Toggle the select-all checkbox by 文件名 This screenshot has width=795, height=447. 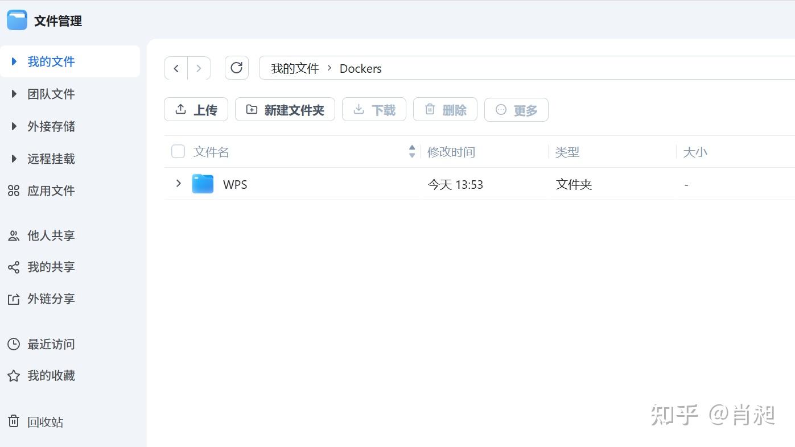click(x=178, y=151)
